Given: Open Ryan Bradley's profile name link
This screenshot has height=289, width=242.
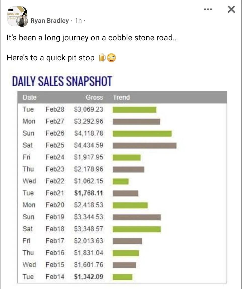Looking at the screenshot, I should click(x=49, y=21).
